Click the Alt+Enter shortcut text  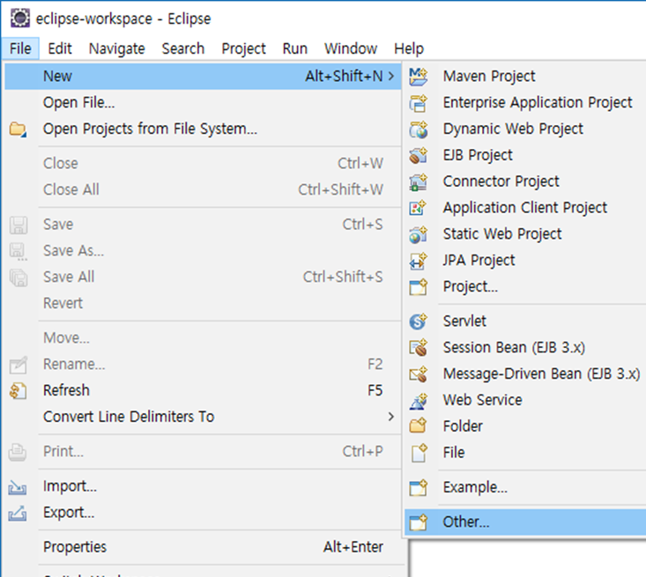[353, 547]
